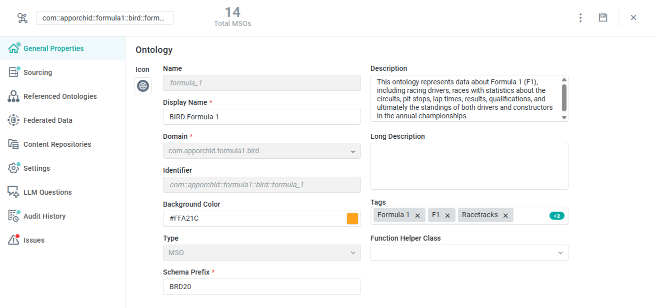The width and height of the screenshot is (657, 308).
Task: Open Referenced Ontologies in sidebar
Action: click(x=60, y=96)
